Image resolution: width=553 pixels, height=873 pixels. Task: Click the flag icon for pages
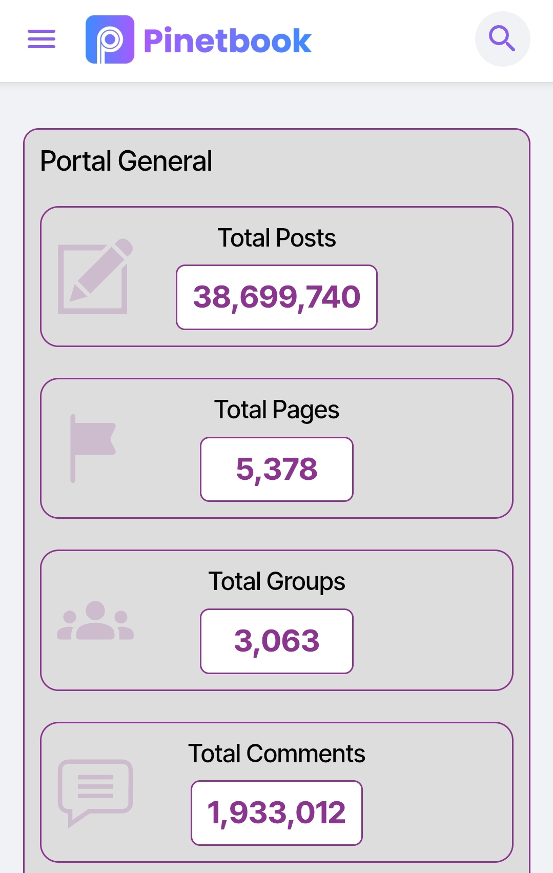(x=93, y=448)
